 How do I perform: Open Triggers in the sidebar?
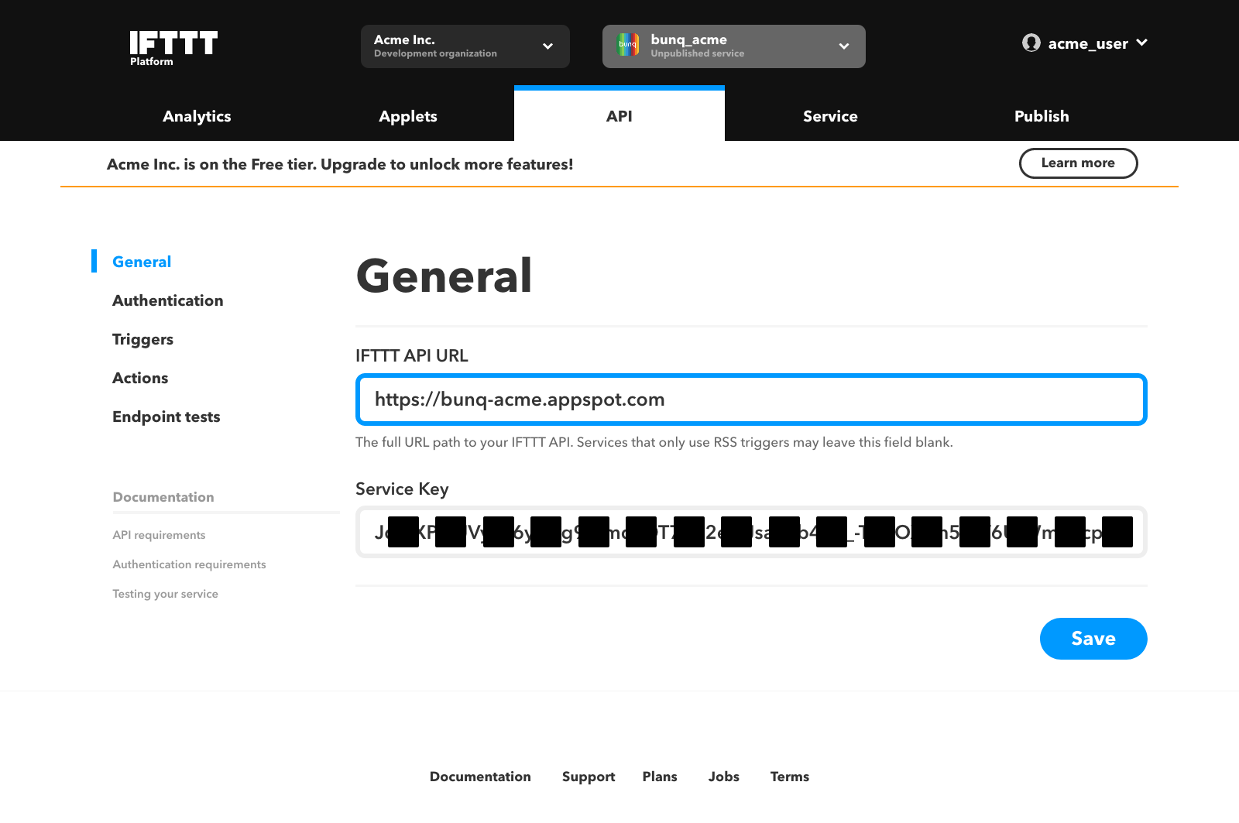tap(142, 339)
